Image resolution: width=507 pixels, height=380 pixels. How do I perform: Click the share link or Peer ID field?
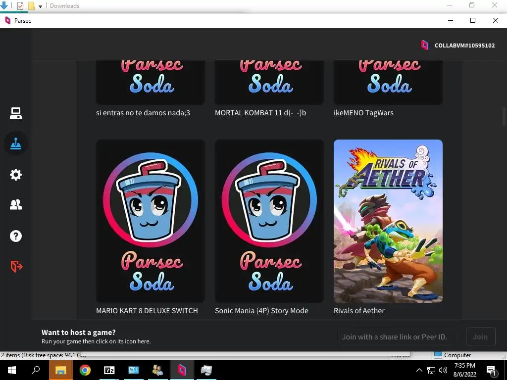pos(397,336)
